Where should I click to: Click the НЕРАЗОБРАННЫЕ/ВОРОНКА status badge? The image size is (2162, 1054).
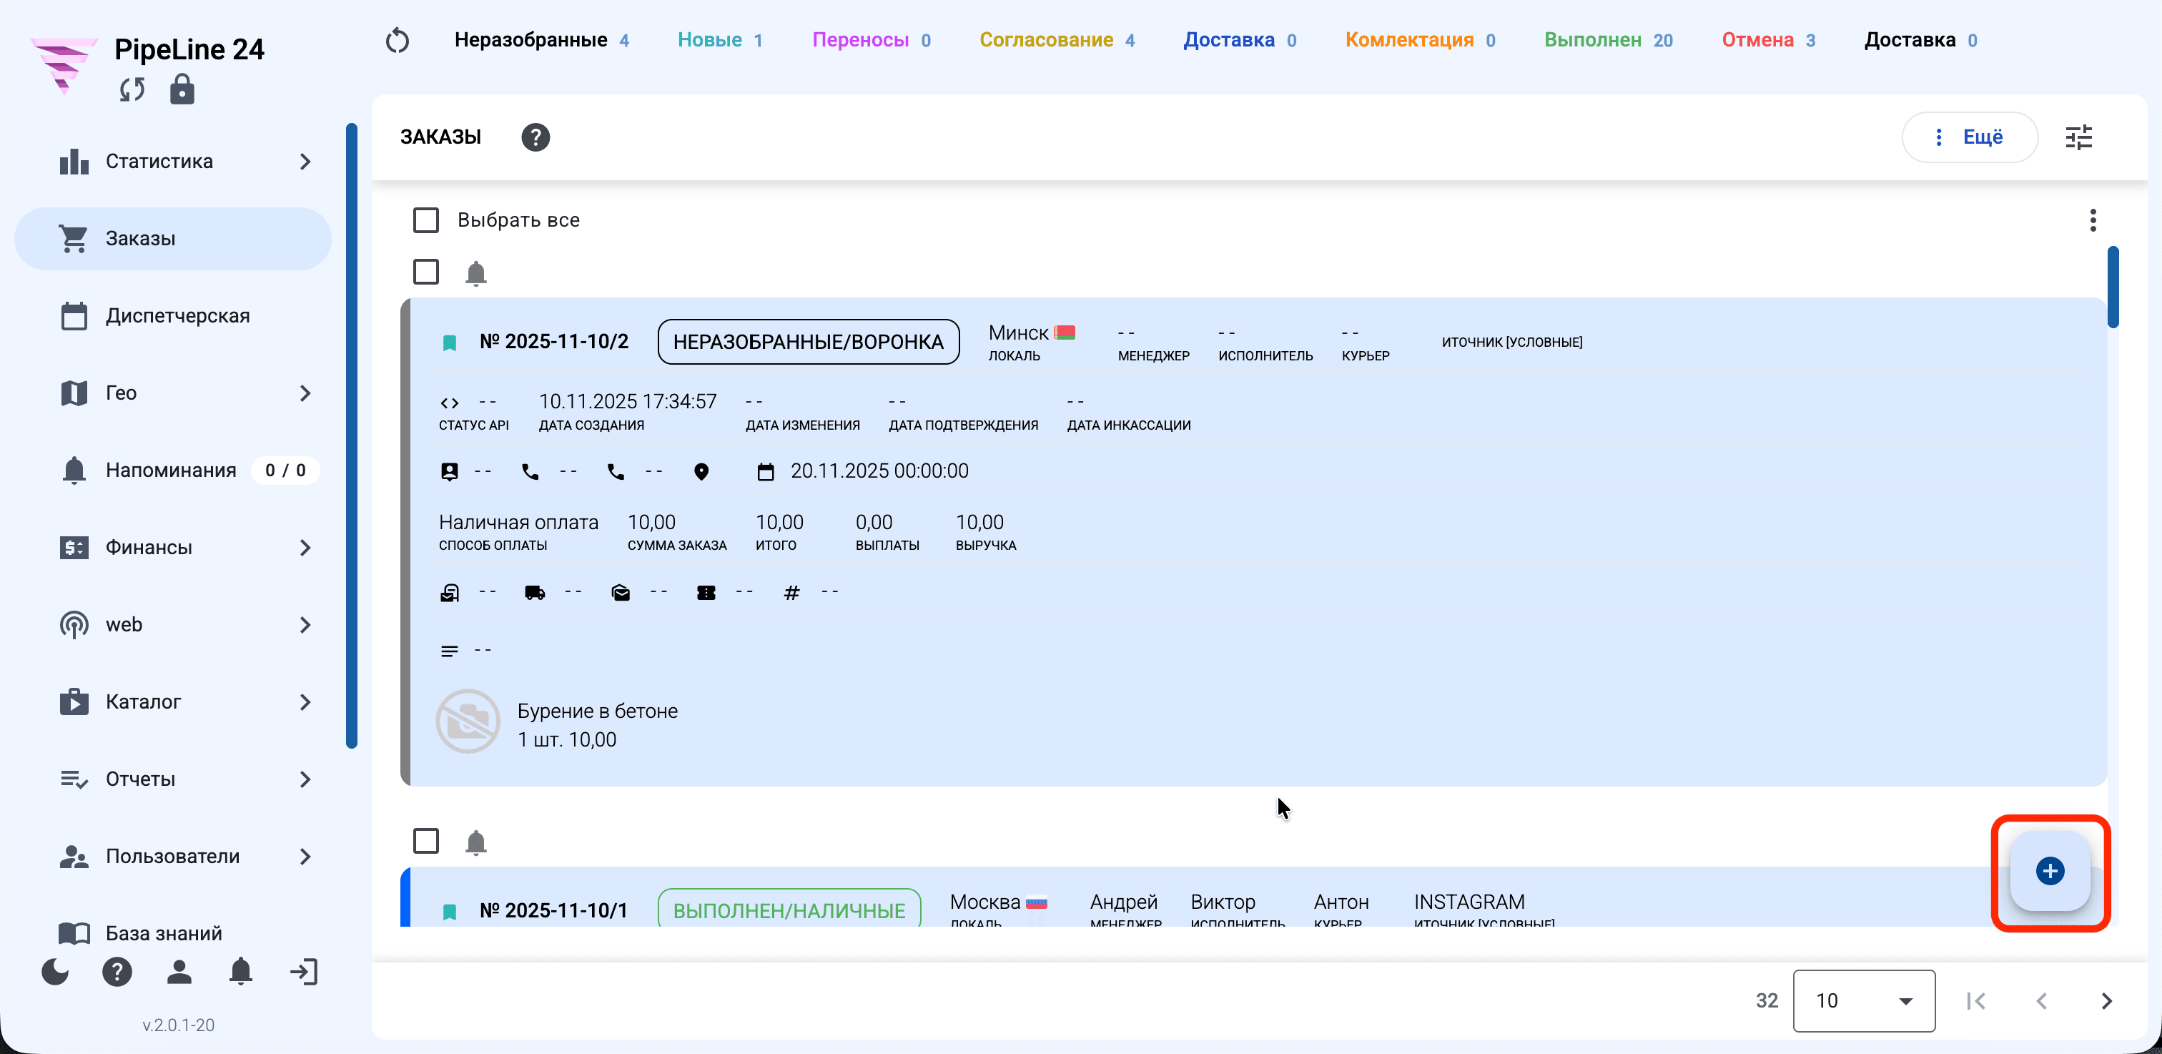pos(808,342)
